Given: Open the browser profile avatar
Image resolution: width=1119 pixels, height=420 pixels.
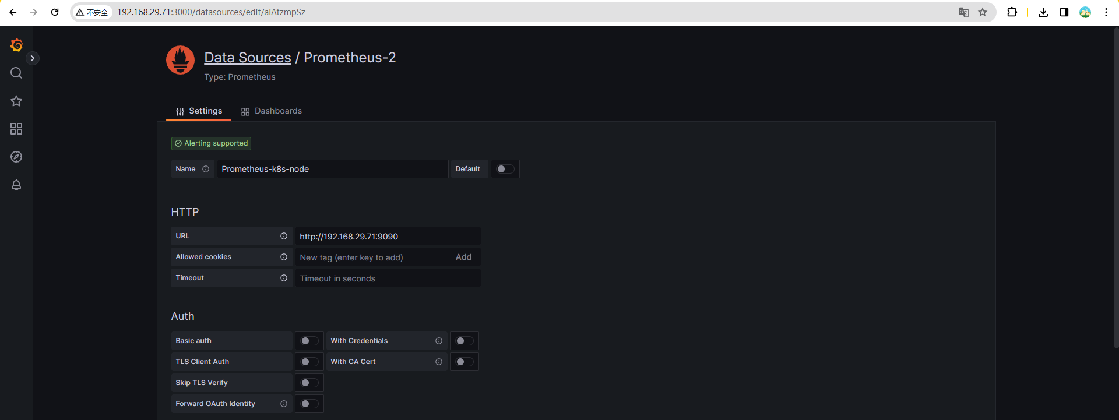Looking at the screenshot, I should (1085, 12).
